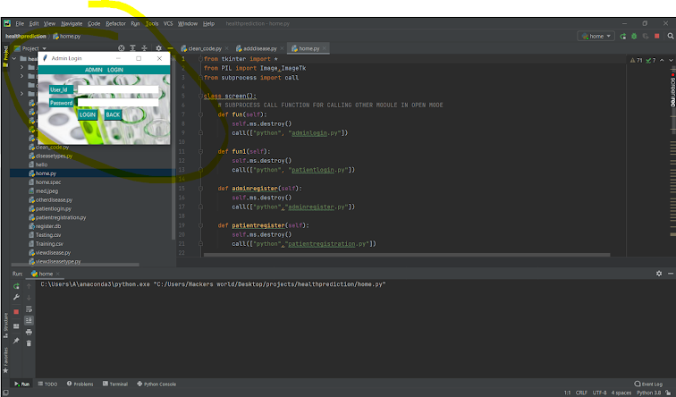Image resolution: width=676 pixels, height=397 pixels.
Task: Up the stack trace arrow in Run window
Action: tap(29, 286)
